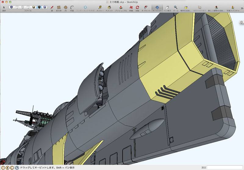The image size is (244, 170).
Task: Switch to monochrome style at the right end
Action: [x=45, y=7]
